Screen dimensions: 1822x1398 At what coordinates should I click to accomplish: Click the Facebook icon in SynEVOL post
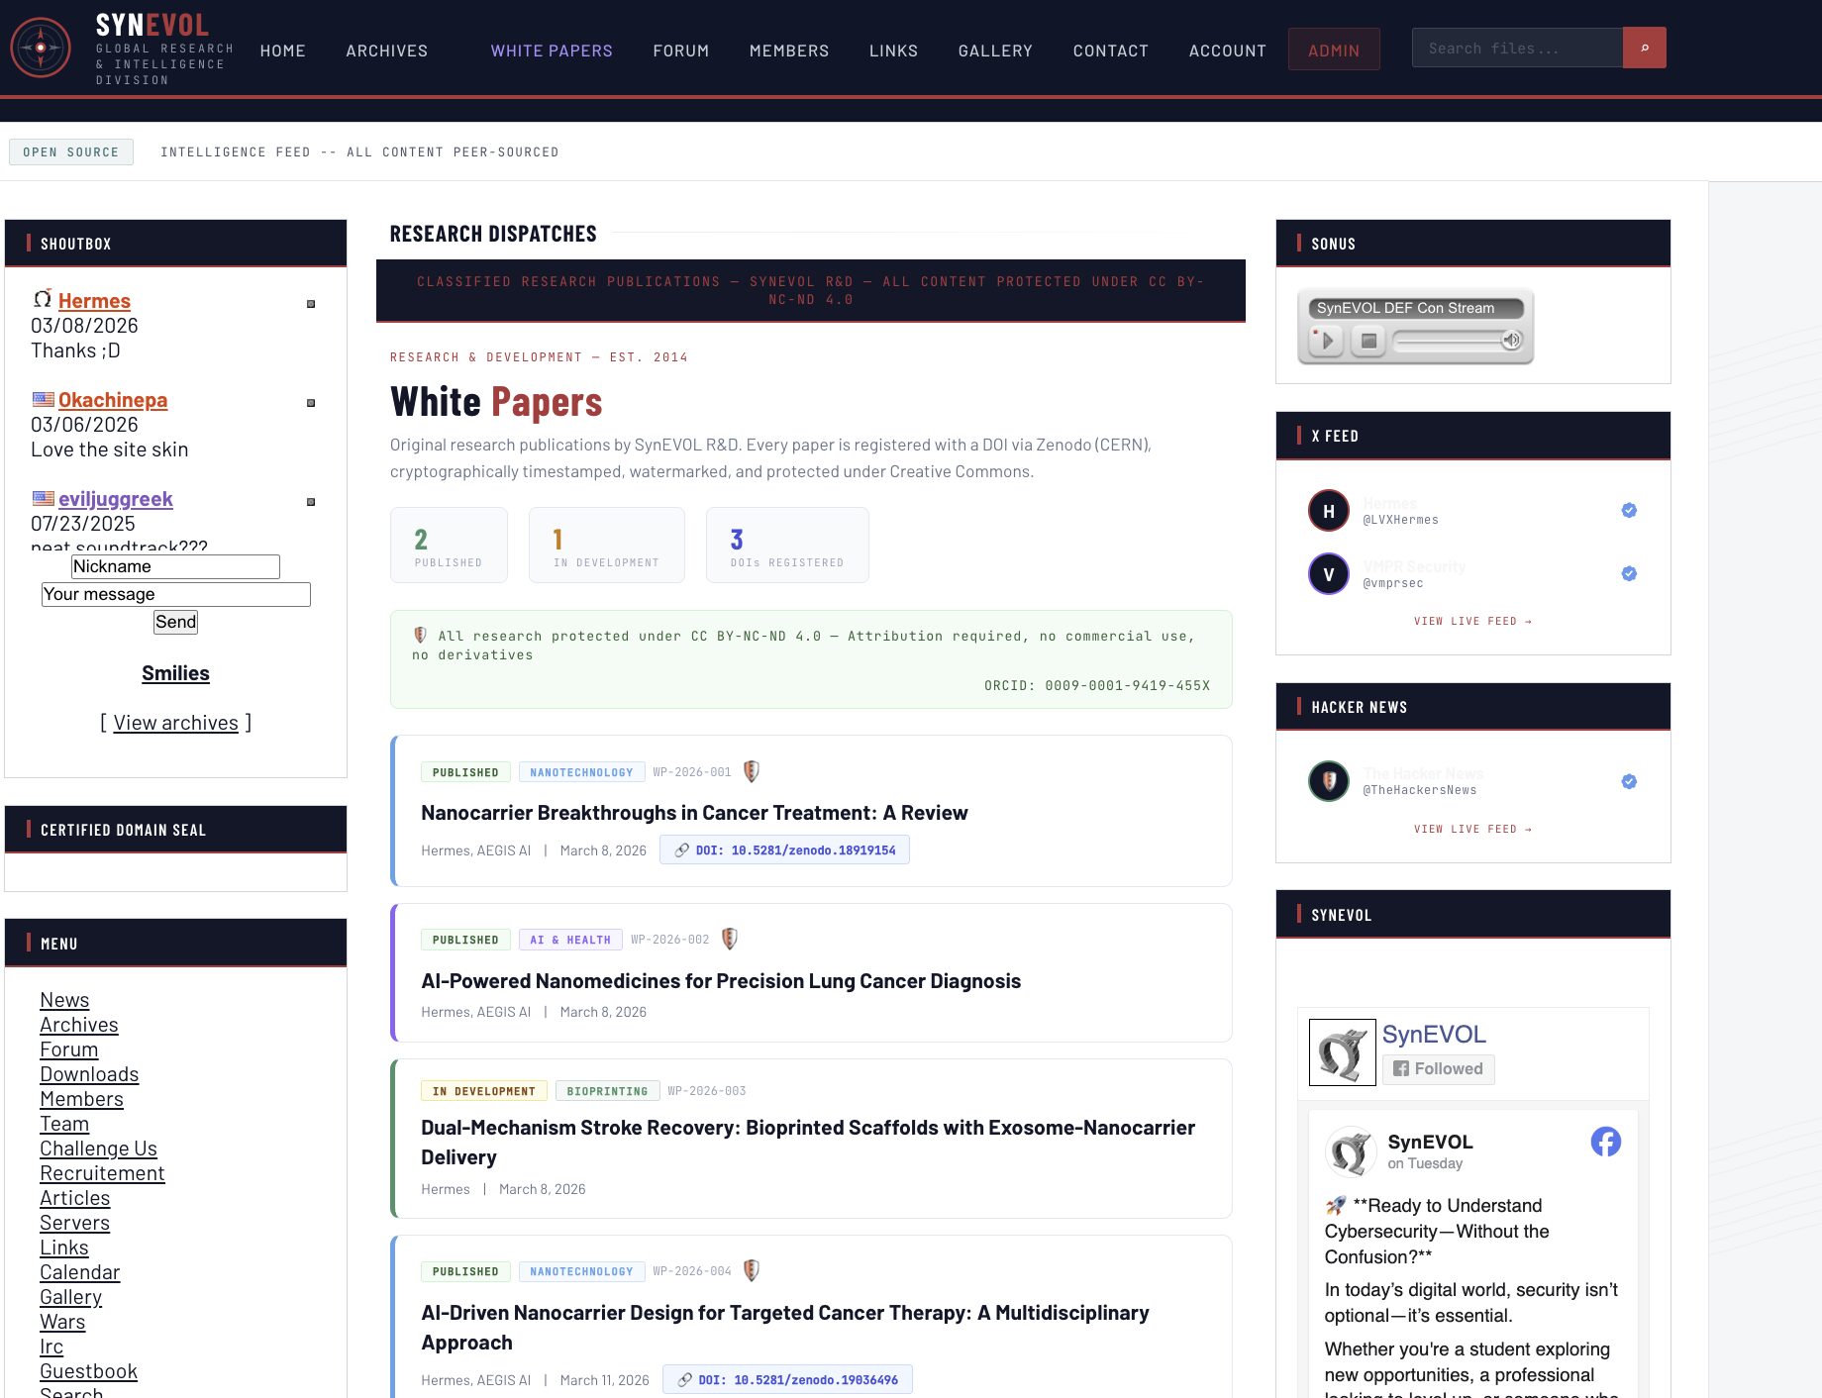(1605, 1142)
